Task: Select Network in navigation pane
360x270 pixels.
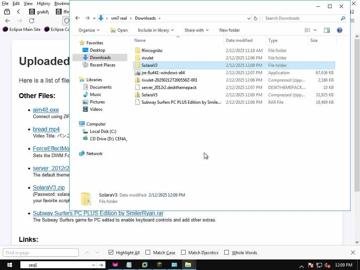Action: pyautogui.click(x=94, y=153)
